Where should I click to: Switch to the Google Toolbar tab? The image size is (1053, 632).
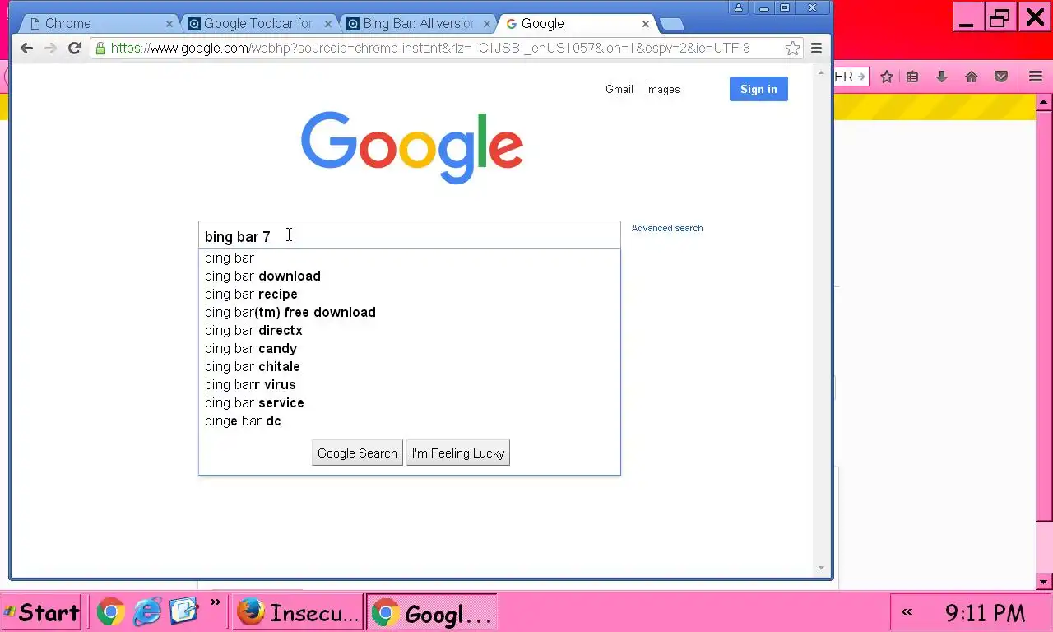[x=257, y=24]
